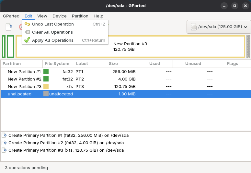
Task: Sort by the Size column header
Action: pyautogui.click(x=113, y=64)
